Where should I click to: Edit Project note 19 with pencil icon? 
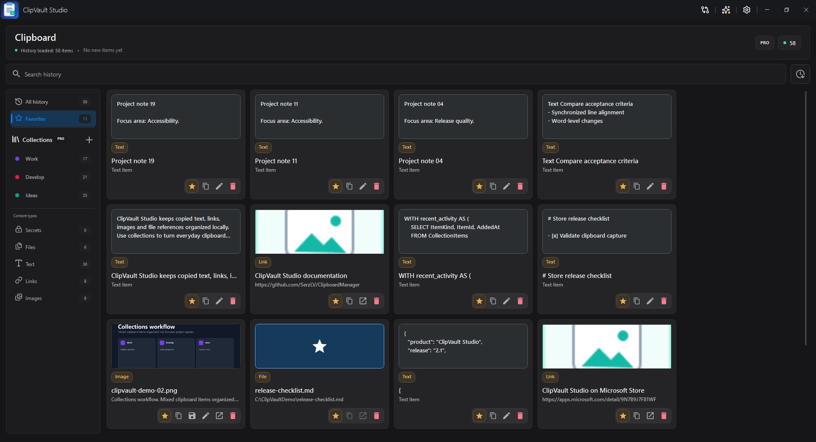tap(219, 186)
